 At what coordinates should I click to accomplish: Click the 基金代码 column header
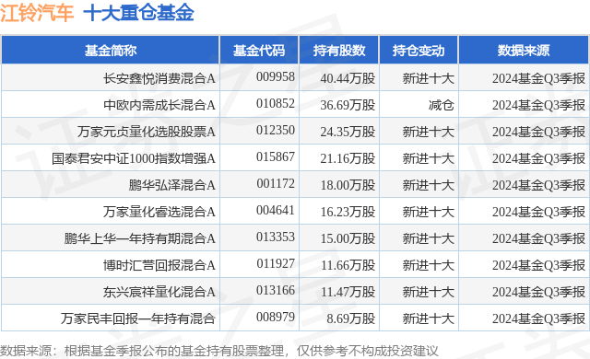(259, 51)
